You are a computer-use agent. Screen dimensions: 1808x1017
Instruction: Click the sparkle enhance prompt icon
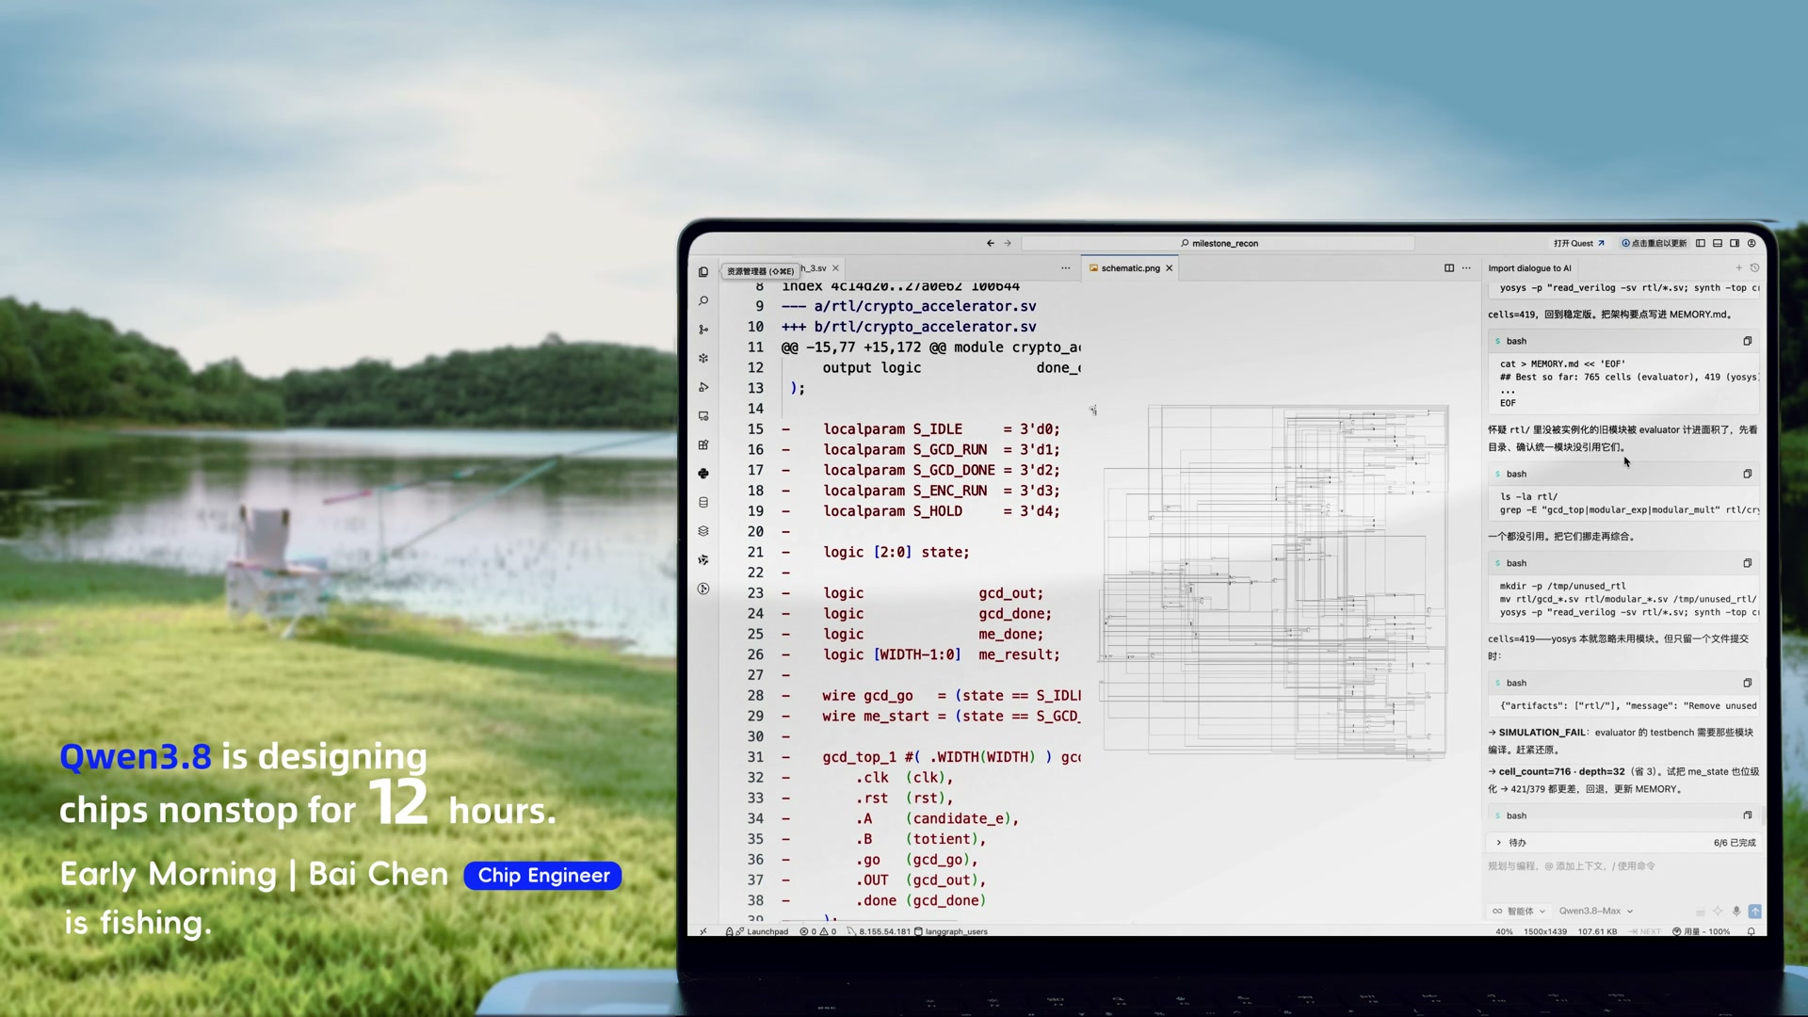(x=1718, y=911)
